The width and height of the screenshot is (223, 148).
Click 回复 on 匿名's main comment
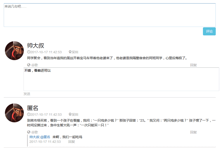point(193,132)
